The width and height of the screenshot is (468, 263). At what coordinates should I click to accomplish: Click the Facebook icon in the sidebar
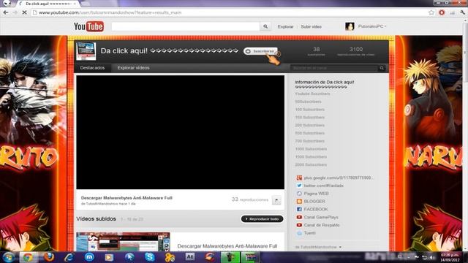click(299, 209)
